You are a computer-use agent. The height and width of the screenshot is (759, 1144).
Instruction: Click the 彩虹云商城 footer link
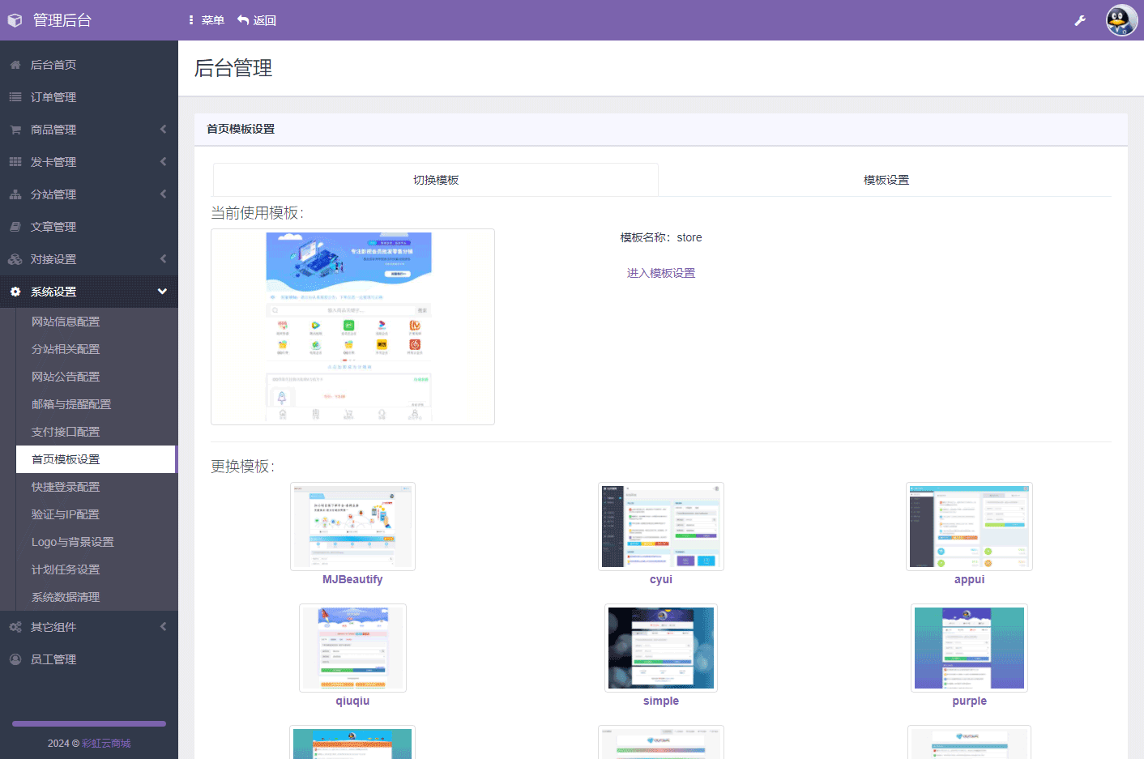tap(106, 743)
